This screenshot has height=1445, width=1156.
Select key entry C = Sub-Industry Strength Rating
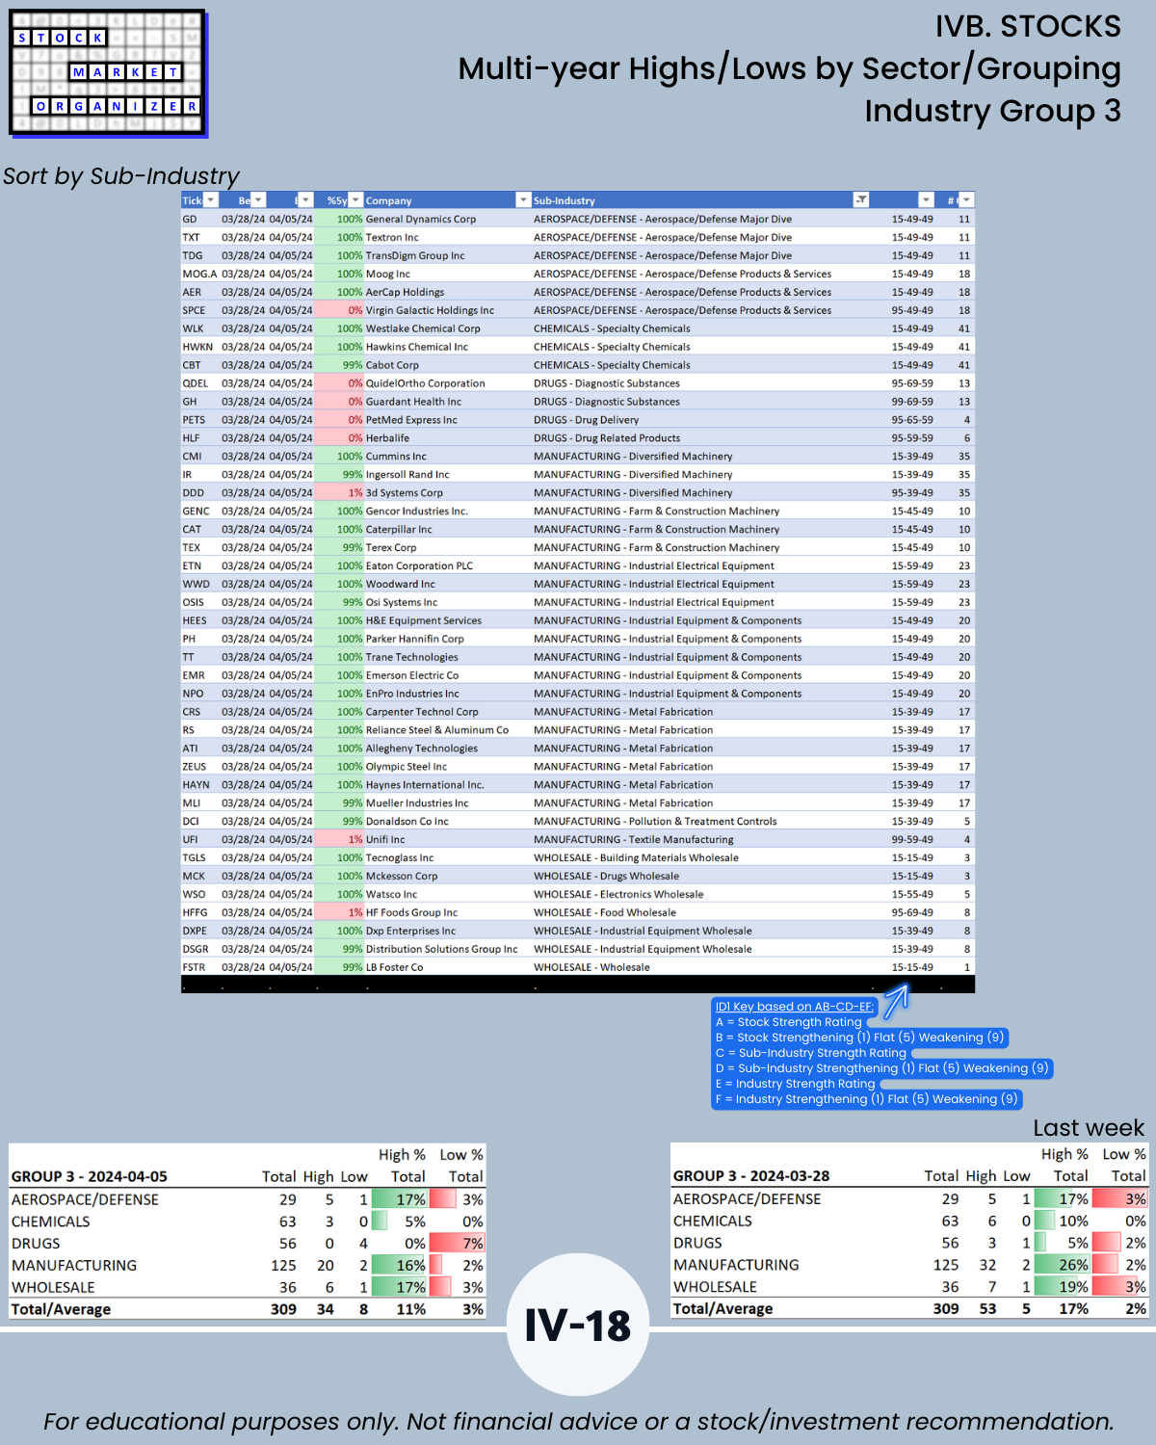coord(811,1053)
